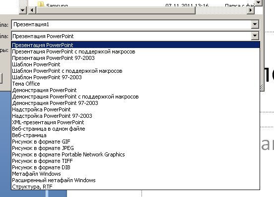Select 'Расширенный метафайл Windows' option
The width and height of the screenshot is (274, 197).
click(x=136, y=181)
